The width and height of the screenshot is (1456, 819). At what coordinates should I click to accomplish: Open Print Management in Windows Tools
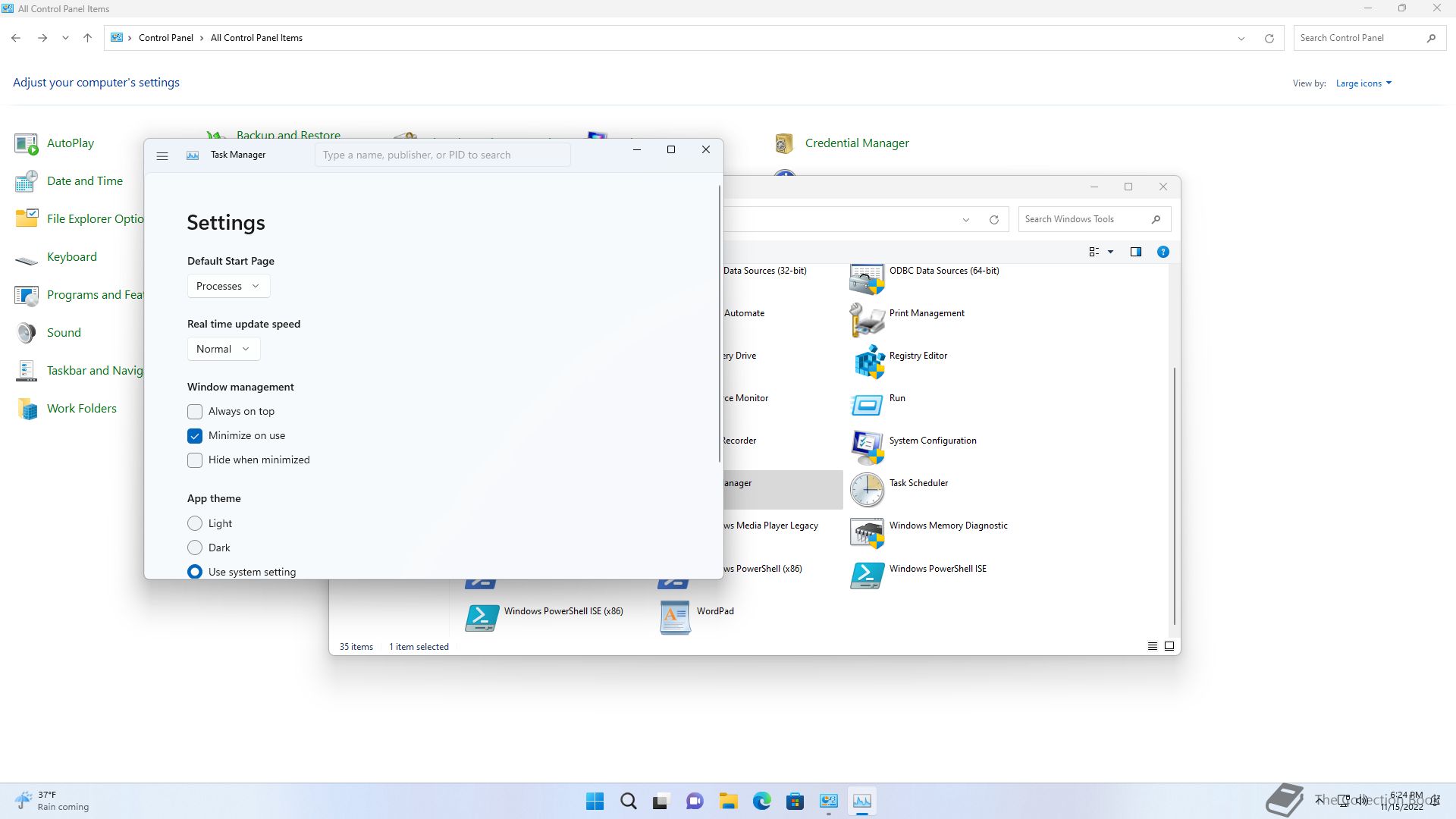tap(908, 319)
